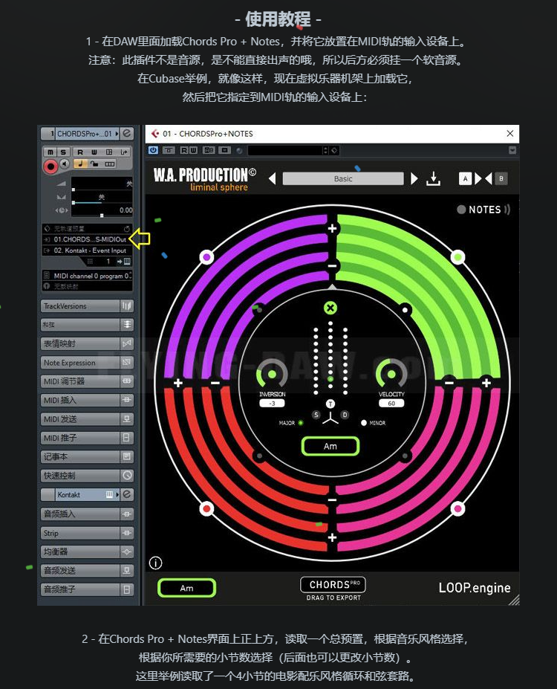Expand the Strip section
557x689 pixels.
coord(87,533)
